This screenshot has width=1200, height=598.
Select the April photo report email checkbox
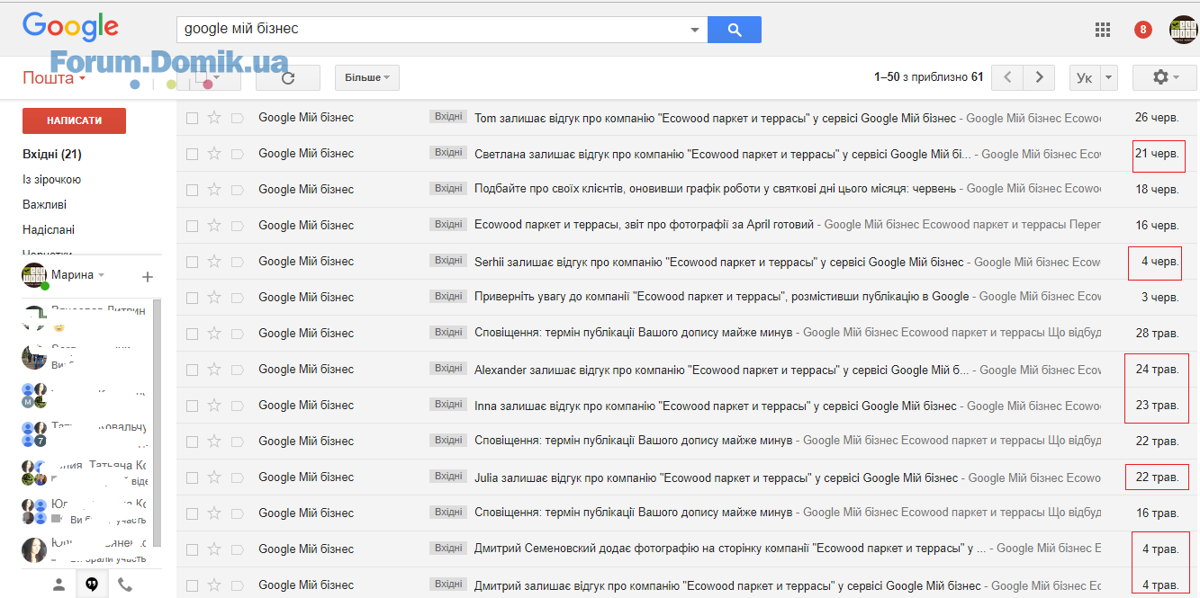click(x=192, y=226)
